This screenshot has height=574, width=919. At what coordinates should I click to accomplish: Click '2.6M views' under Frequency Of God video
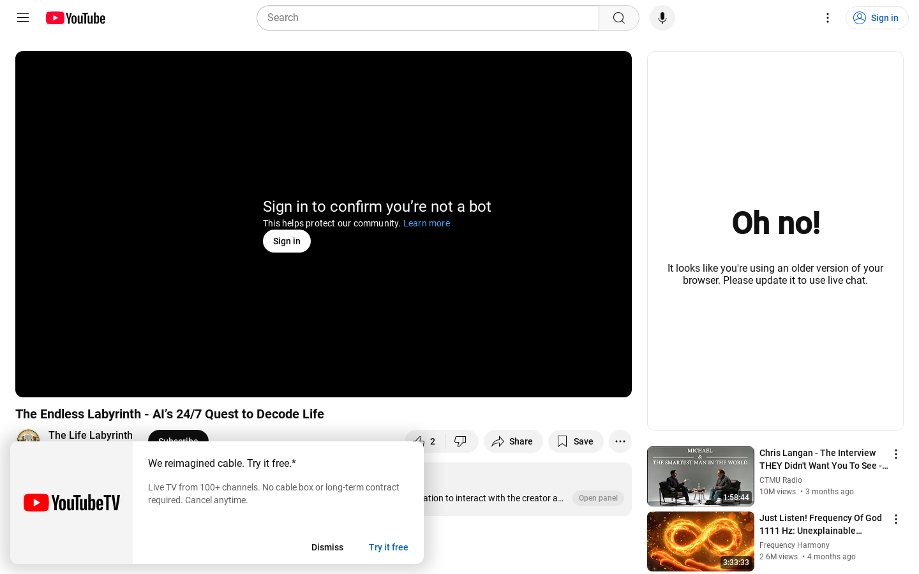coord(779,557)
